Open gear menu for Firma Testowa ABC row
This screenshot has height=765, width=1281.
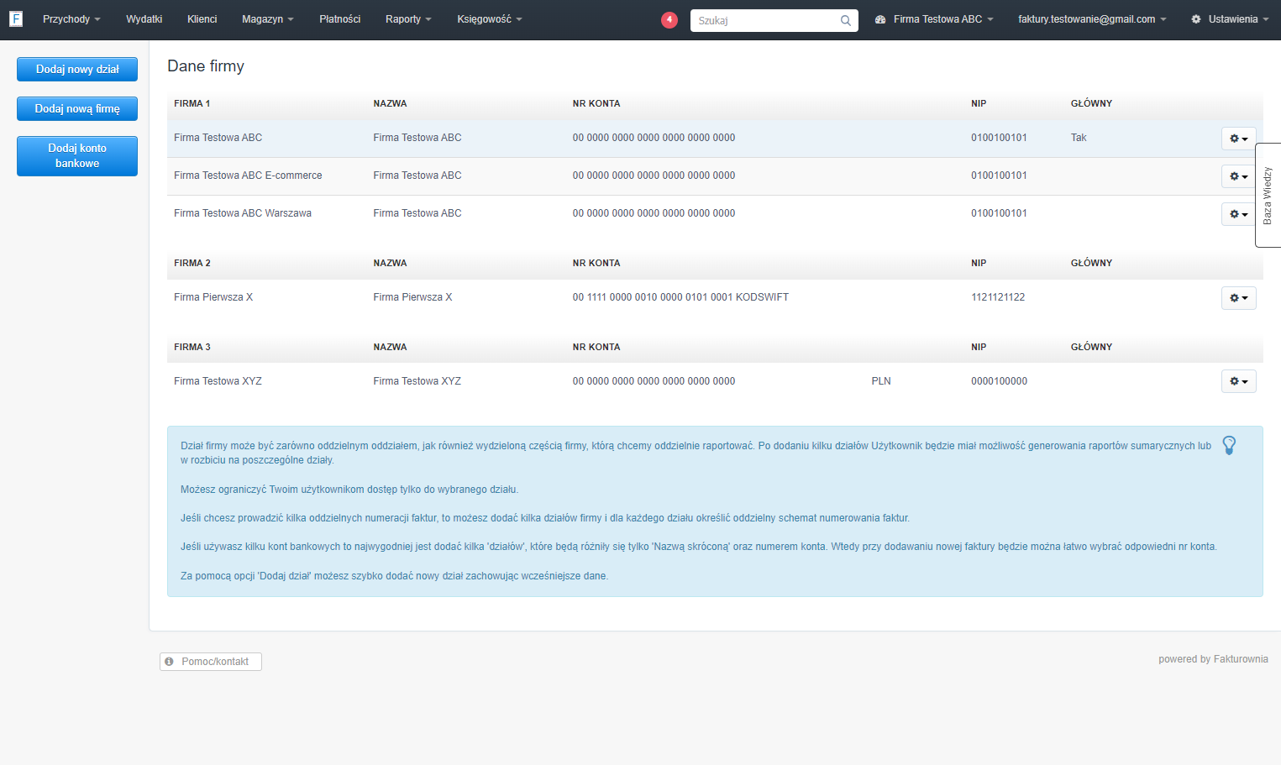pos(1239,139)
